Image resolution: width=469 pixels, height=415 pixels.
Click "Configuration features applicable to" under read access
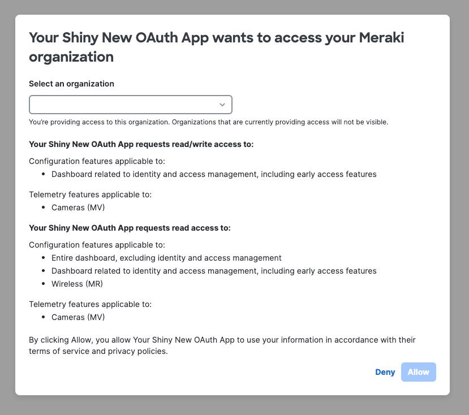tap(97, 245)
